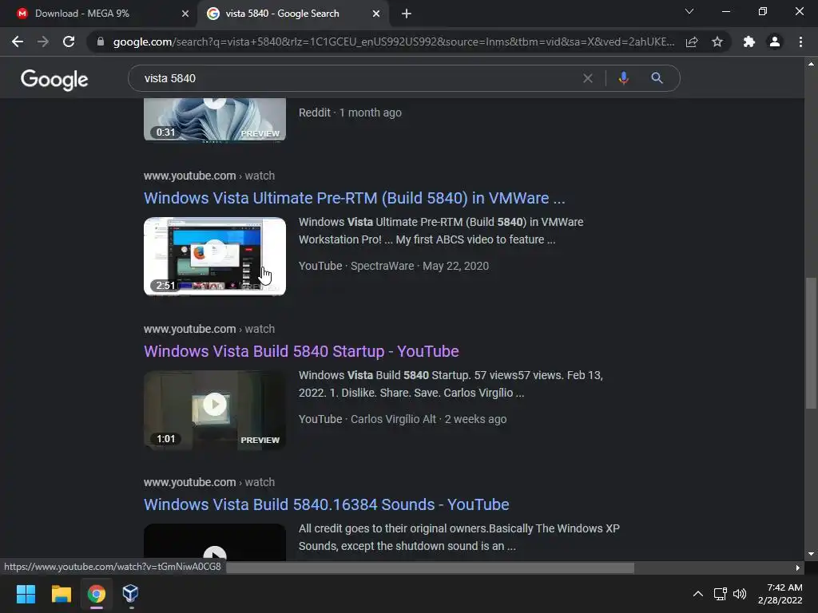Image resolution: width=818 pixels, height=613 pixels.
Task: View site info via the lock icon
Action: (x=101, y=42)
